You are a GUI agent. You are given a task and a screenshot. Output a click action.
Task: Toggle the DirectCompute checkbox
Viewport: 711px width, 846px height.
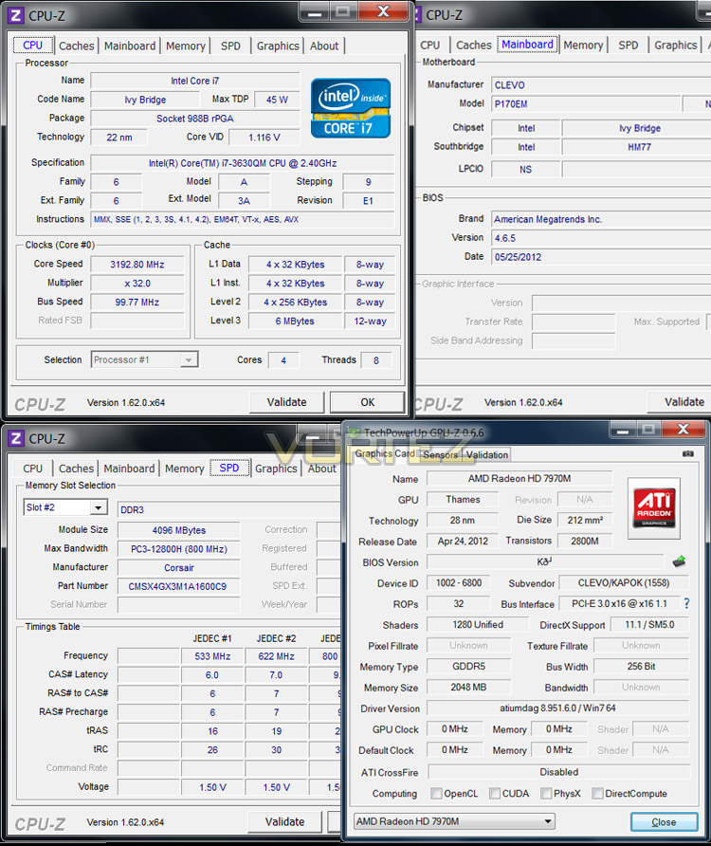[597, 793]
